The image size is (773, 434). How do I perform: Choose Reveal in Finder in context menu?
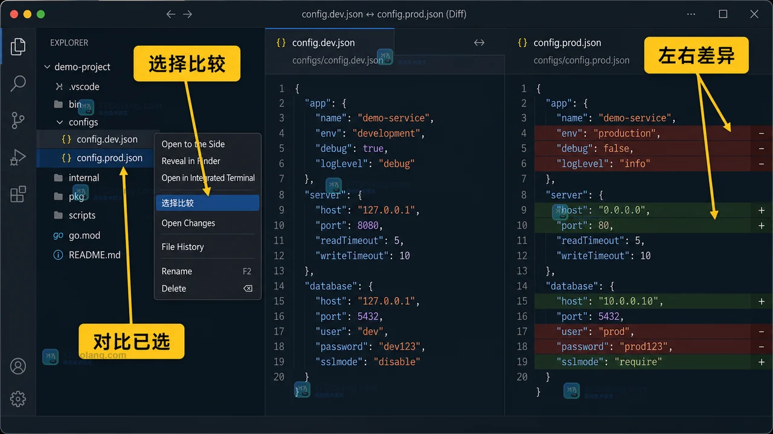[208, 161]
